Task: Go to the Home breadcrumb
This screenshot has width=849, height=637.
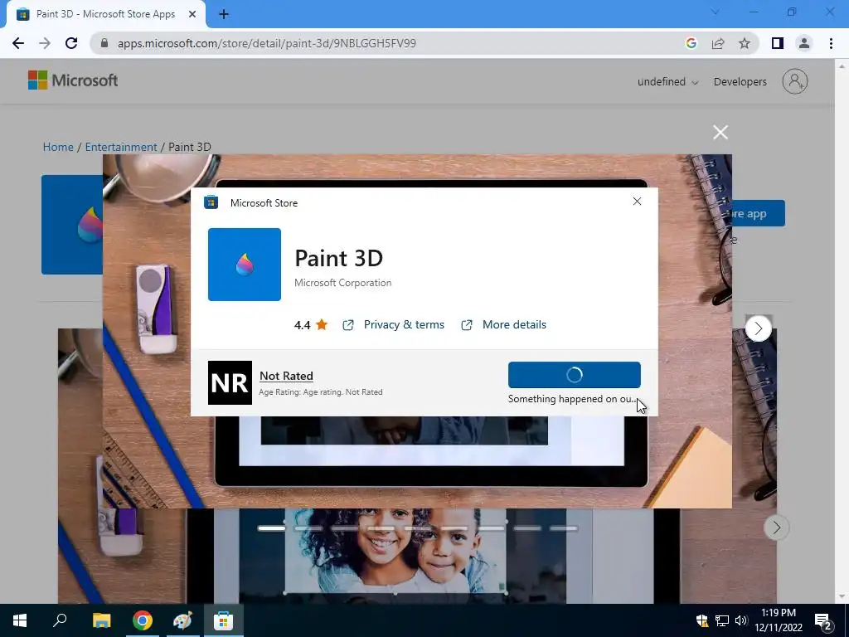Action: [x=58, y=147]
